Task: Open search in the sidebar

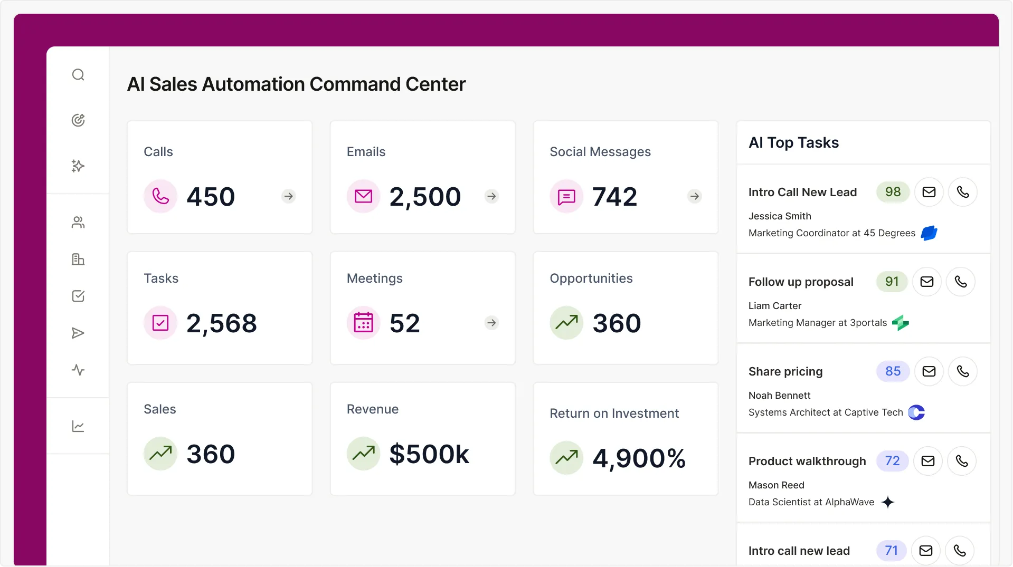Action: pyautogui.click(x=78, y=74)
